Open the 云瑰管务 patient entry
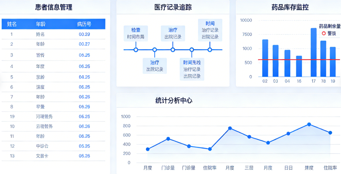Viewport: 341px width, 174px height. tap(44, 126)
